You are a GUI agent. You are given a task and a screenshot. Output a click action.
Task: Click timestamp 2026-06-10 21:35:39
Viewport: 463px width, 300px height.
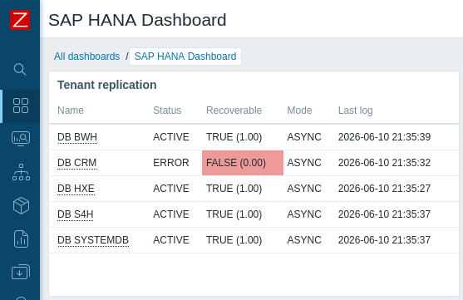pyautogui.click(x=384, y=137)
